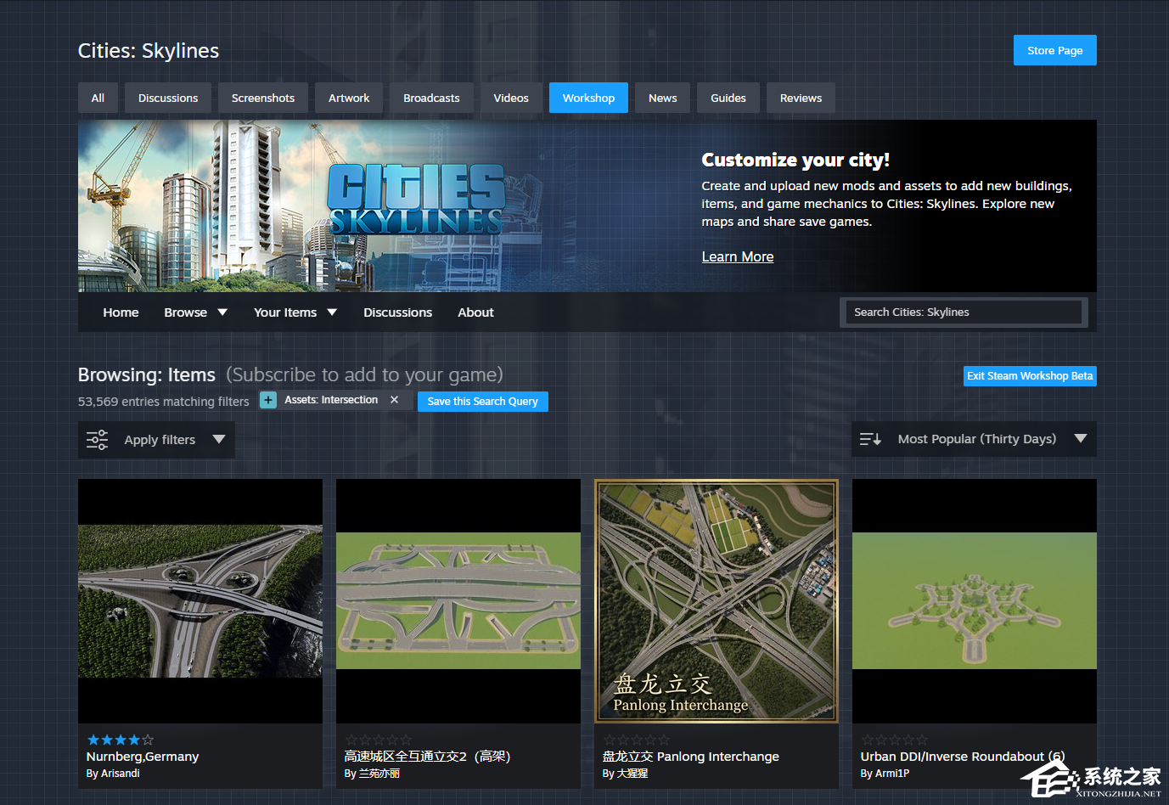Click the Urban DDI/Inverse Roundabout title
The image size is (1169, 805).
tap(963, 757)
